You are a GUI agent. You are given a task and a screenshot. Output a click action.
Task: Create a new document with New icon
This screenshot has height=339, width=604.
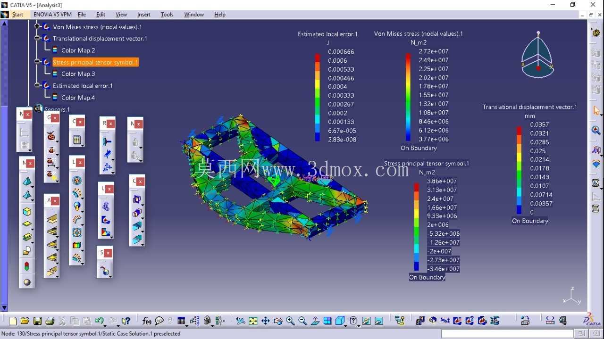13,321
